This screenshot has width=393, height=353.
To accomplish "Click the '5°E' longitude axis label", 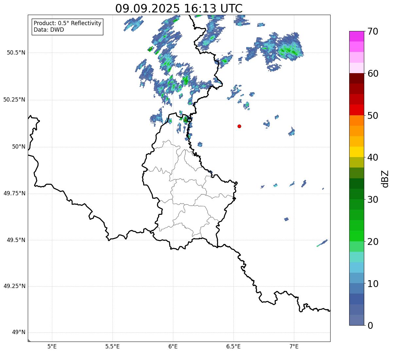I will (52, 346).
